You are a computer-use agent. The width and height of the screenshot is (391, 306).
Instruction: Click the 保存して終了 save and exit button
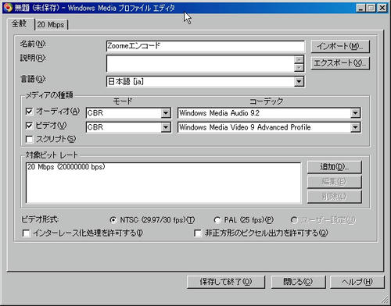226,282
